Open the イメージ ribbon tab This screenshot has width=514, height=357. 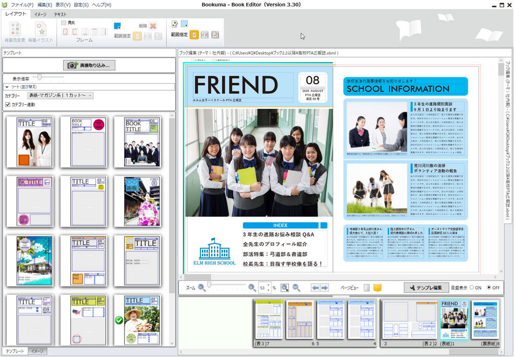(41, 14)
